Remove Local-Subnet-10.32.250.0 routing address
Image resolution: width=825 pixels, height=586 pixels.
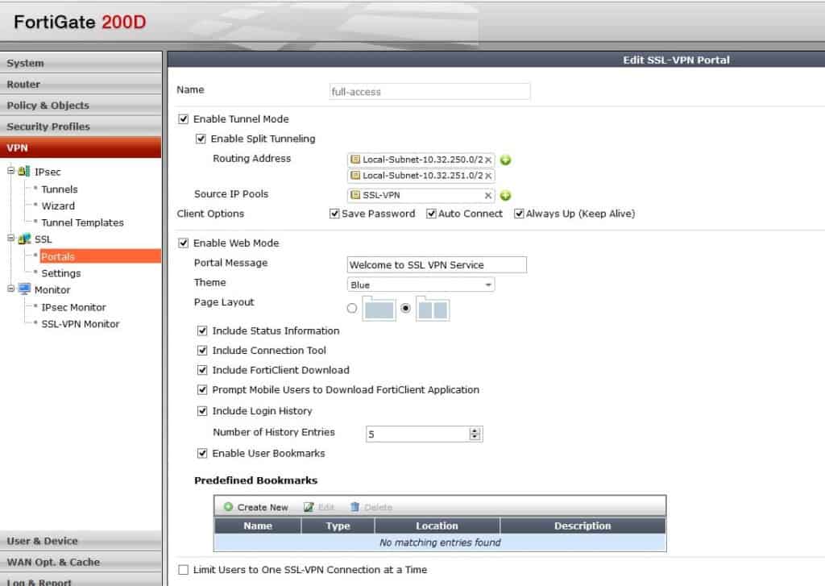488,160
